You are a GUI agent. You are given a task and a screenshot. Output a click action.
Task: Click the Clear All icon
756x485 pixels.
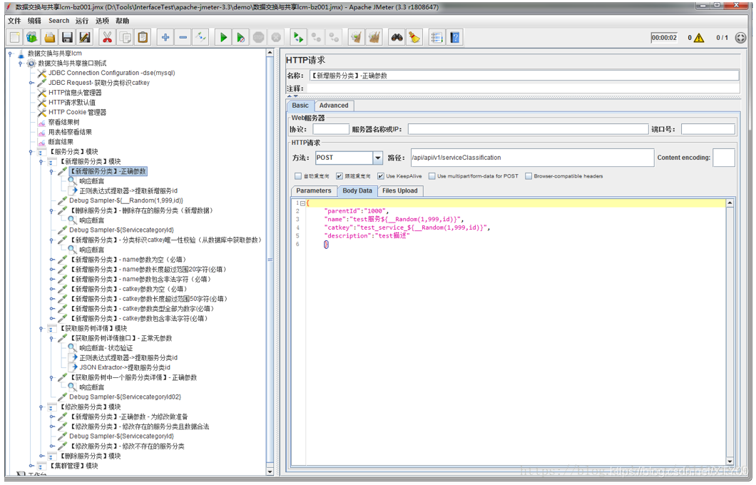click(374, 37)
